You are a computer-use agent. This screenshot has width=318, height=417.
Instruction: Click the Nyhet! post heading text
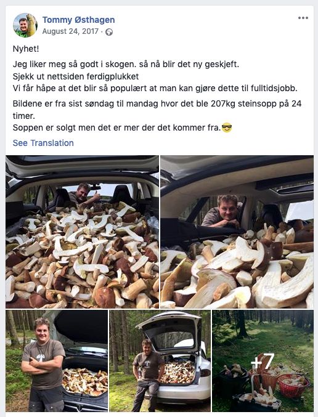point(26,49)
